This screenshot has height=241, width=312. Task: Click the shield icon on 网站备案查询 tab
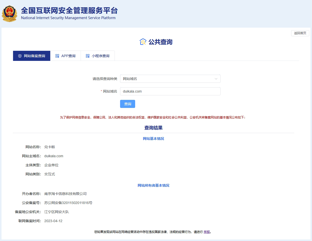(x=20, y=56)
